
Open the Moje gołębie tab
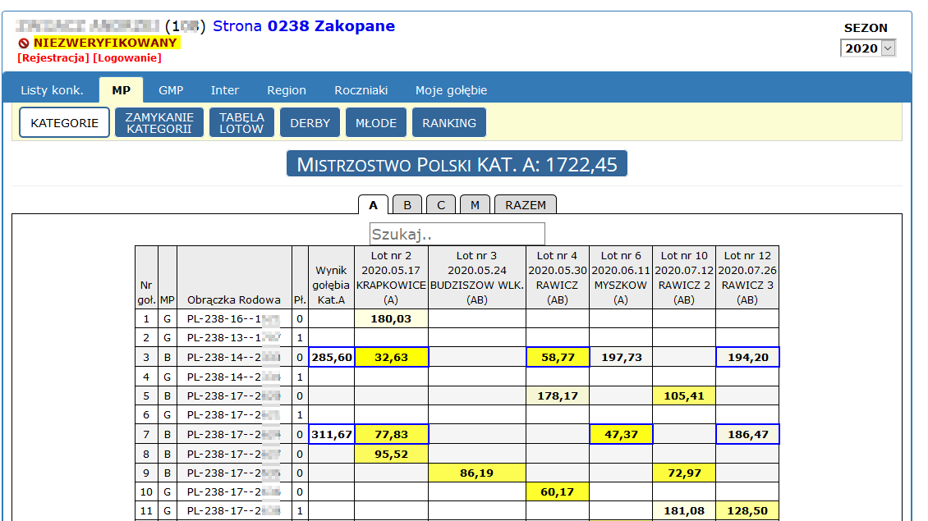451,90
